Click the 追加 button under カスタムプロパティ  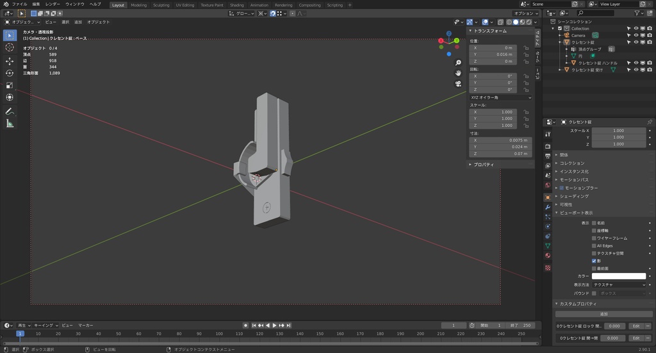[x=603, y=314]
